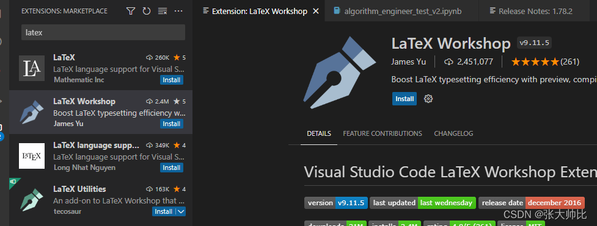Viewport: 597px width, 226px height.
Task: Click the large LaTeX Workshop logo
Action: [x=340, y=72]
